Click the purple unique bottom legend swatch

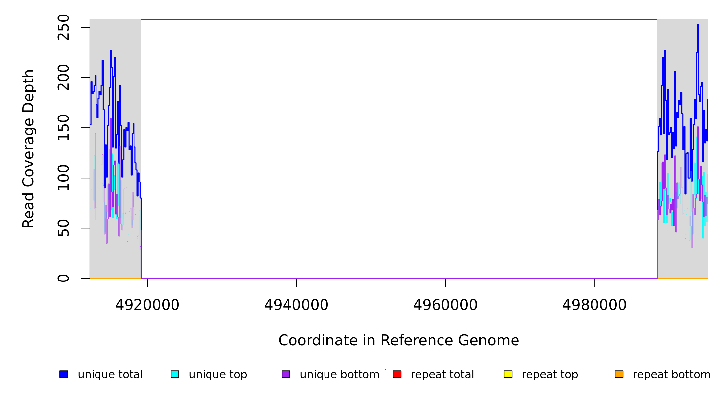click(x=286, y=374)
